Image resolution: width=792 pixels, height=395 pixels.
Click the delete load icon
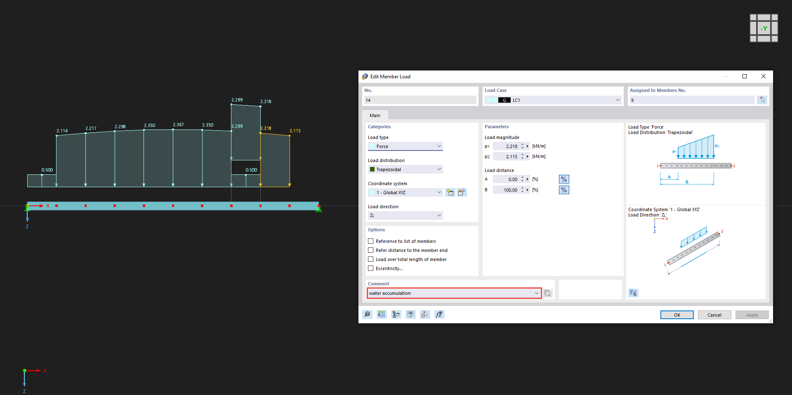424,314
